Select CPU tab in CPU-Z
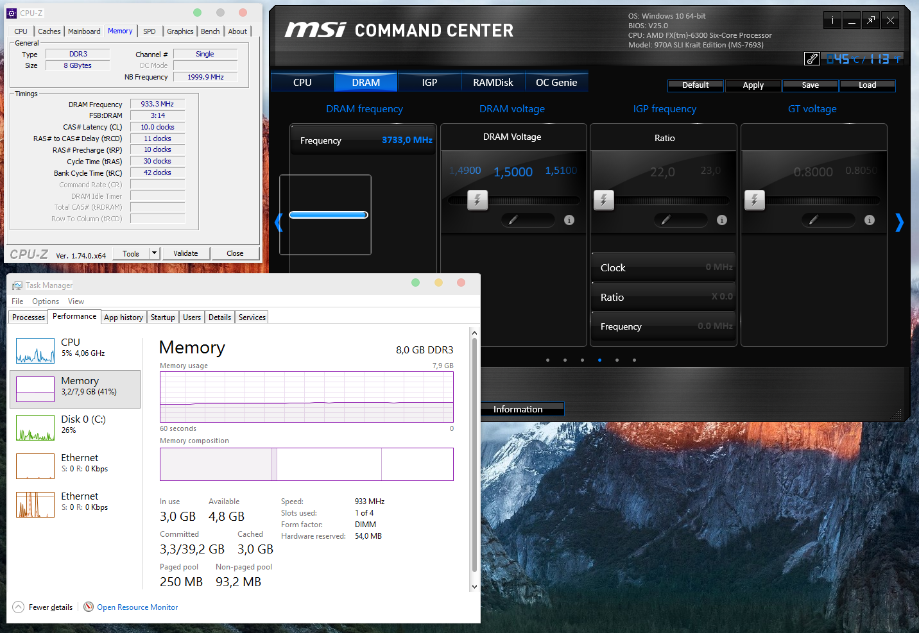The image size is (919, 633). click(x=21, y=31)
